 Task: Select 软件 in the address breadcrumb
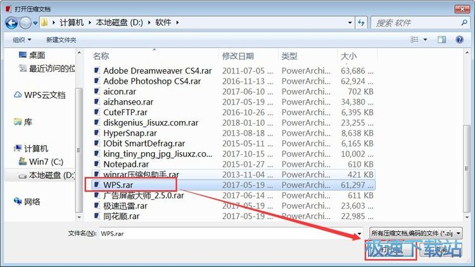(163, 22)
